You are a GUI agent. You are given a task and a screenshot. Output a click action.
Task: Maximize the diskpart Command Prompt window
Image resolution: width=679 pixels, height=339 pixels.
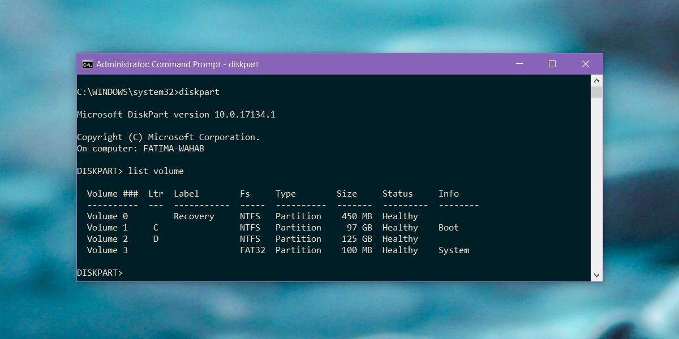[552, 64]
